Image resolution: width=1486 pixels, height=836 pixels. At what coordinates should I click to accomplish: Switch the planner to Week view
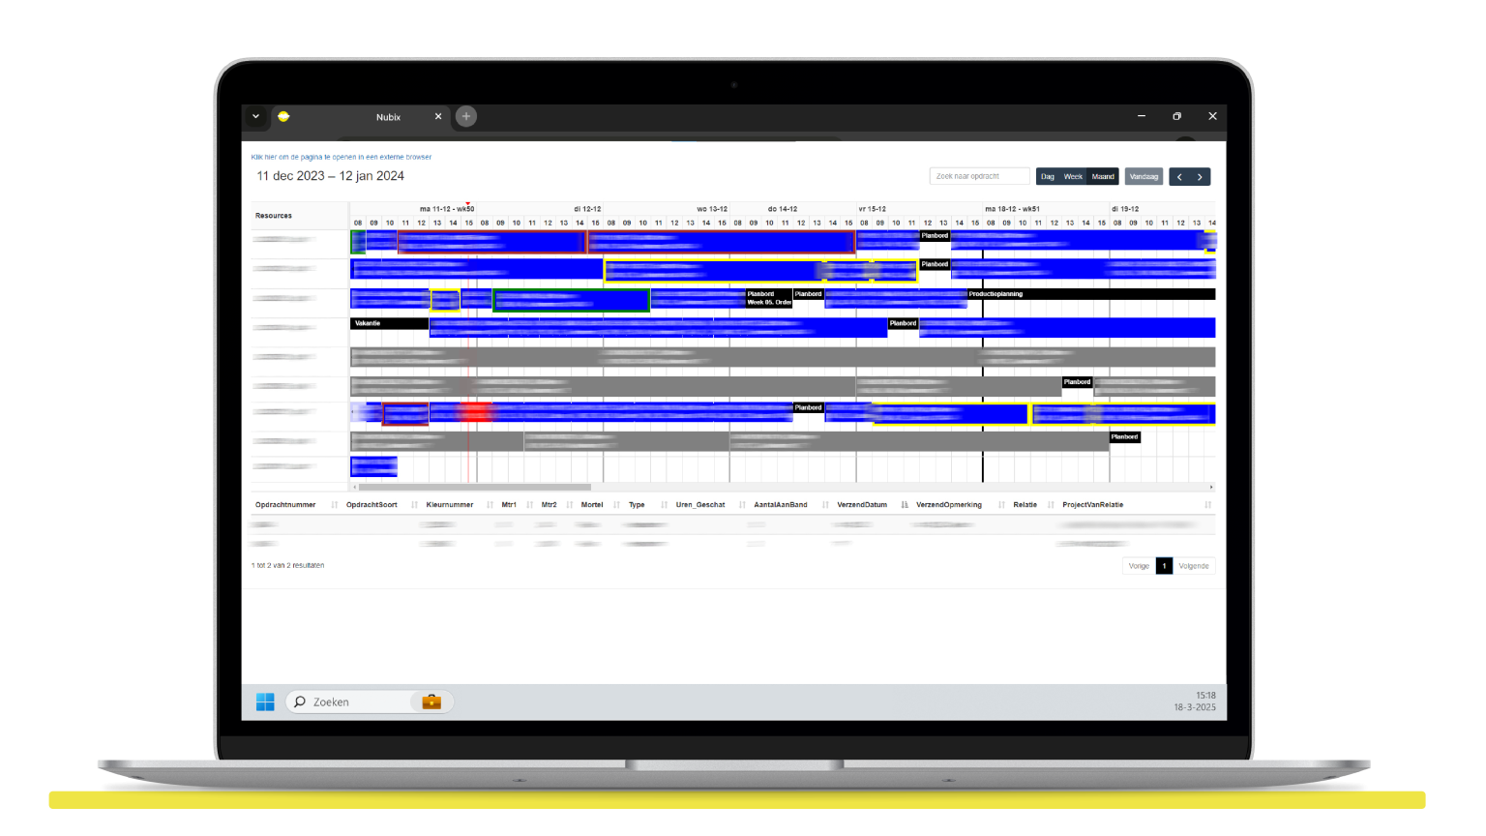coord(1073,177)
